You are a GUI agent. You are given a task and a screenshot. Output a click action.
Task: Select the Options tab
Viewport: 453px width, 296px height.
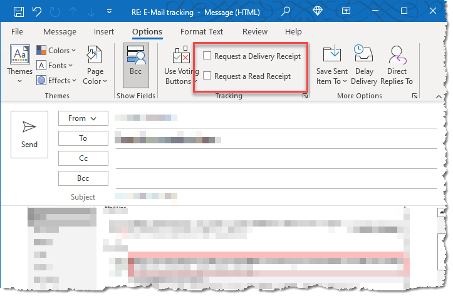tap(147, 31)
